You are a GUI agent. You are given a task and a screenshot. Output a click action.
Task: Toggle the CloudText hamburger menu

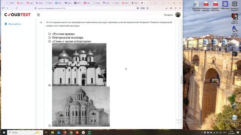[x=38, y=15]
